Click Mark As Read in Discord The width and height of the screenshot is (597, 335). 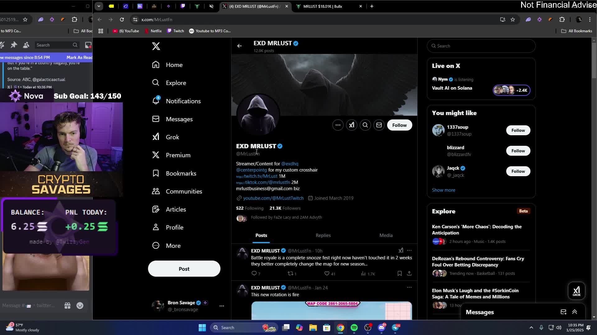[x=79, y=57]
